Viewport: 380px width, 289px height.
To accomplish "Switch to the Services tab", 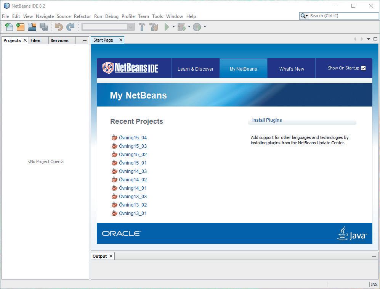I will [x=62, y=40].
